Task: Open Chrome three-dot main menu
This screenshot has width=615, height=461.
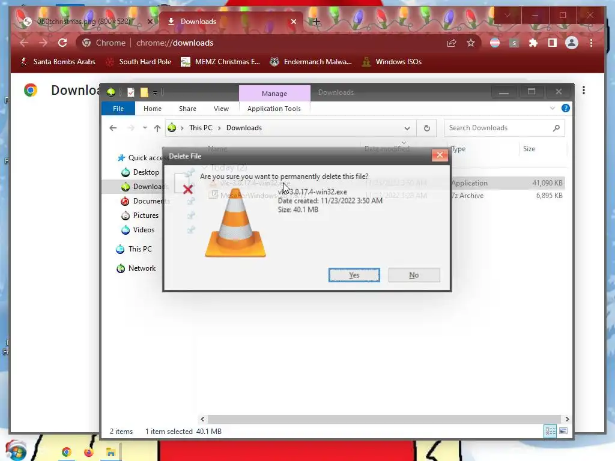Action: [591, 43]
